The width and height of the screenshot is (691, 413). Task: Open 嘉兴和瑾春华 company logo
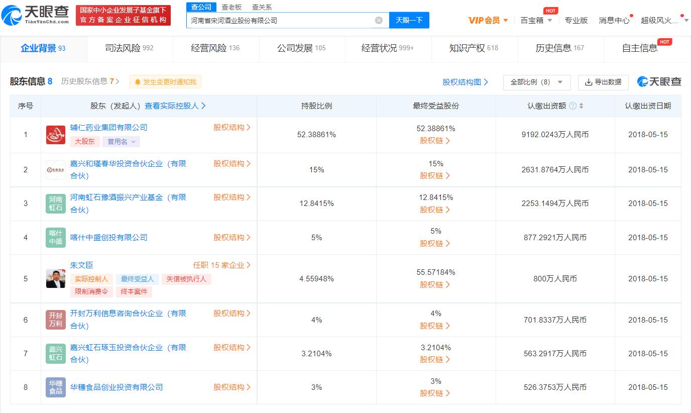(x=56, y=170)
